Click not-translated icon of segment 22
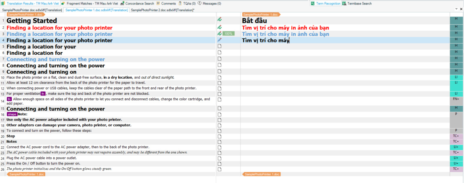The height and width of the screenshot is (183, 464). [219, 147]
